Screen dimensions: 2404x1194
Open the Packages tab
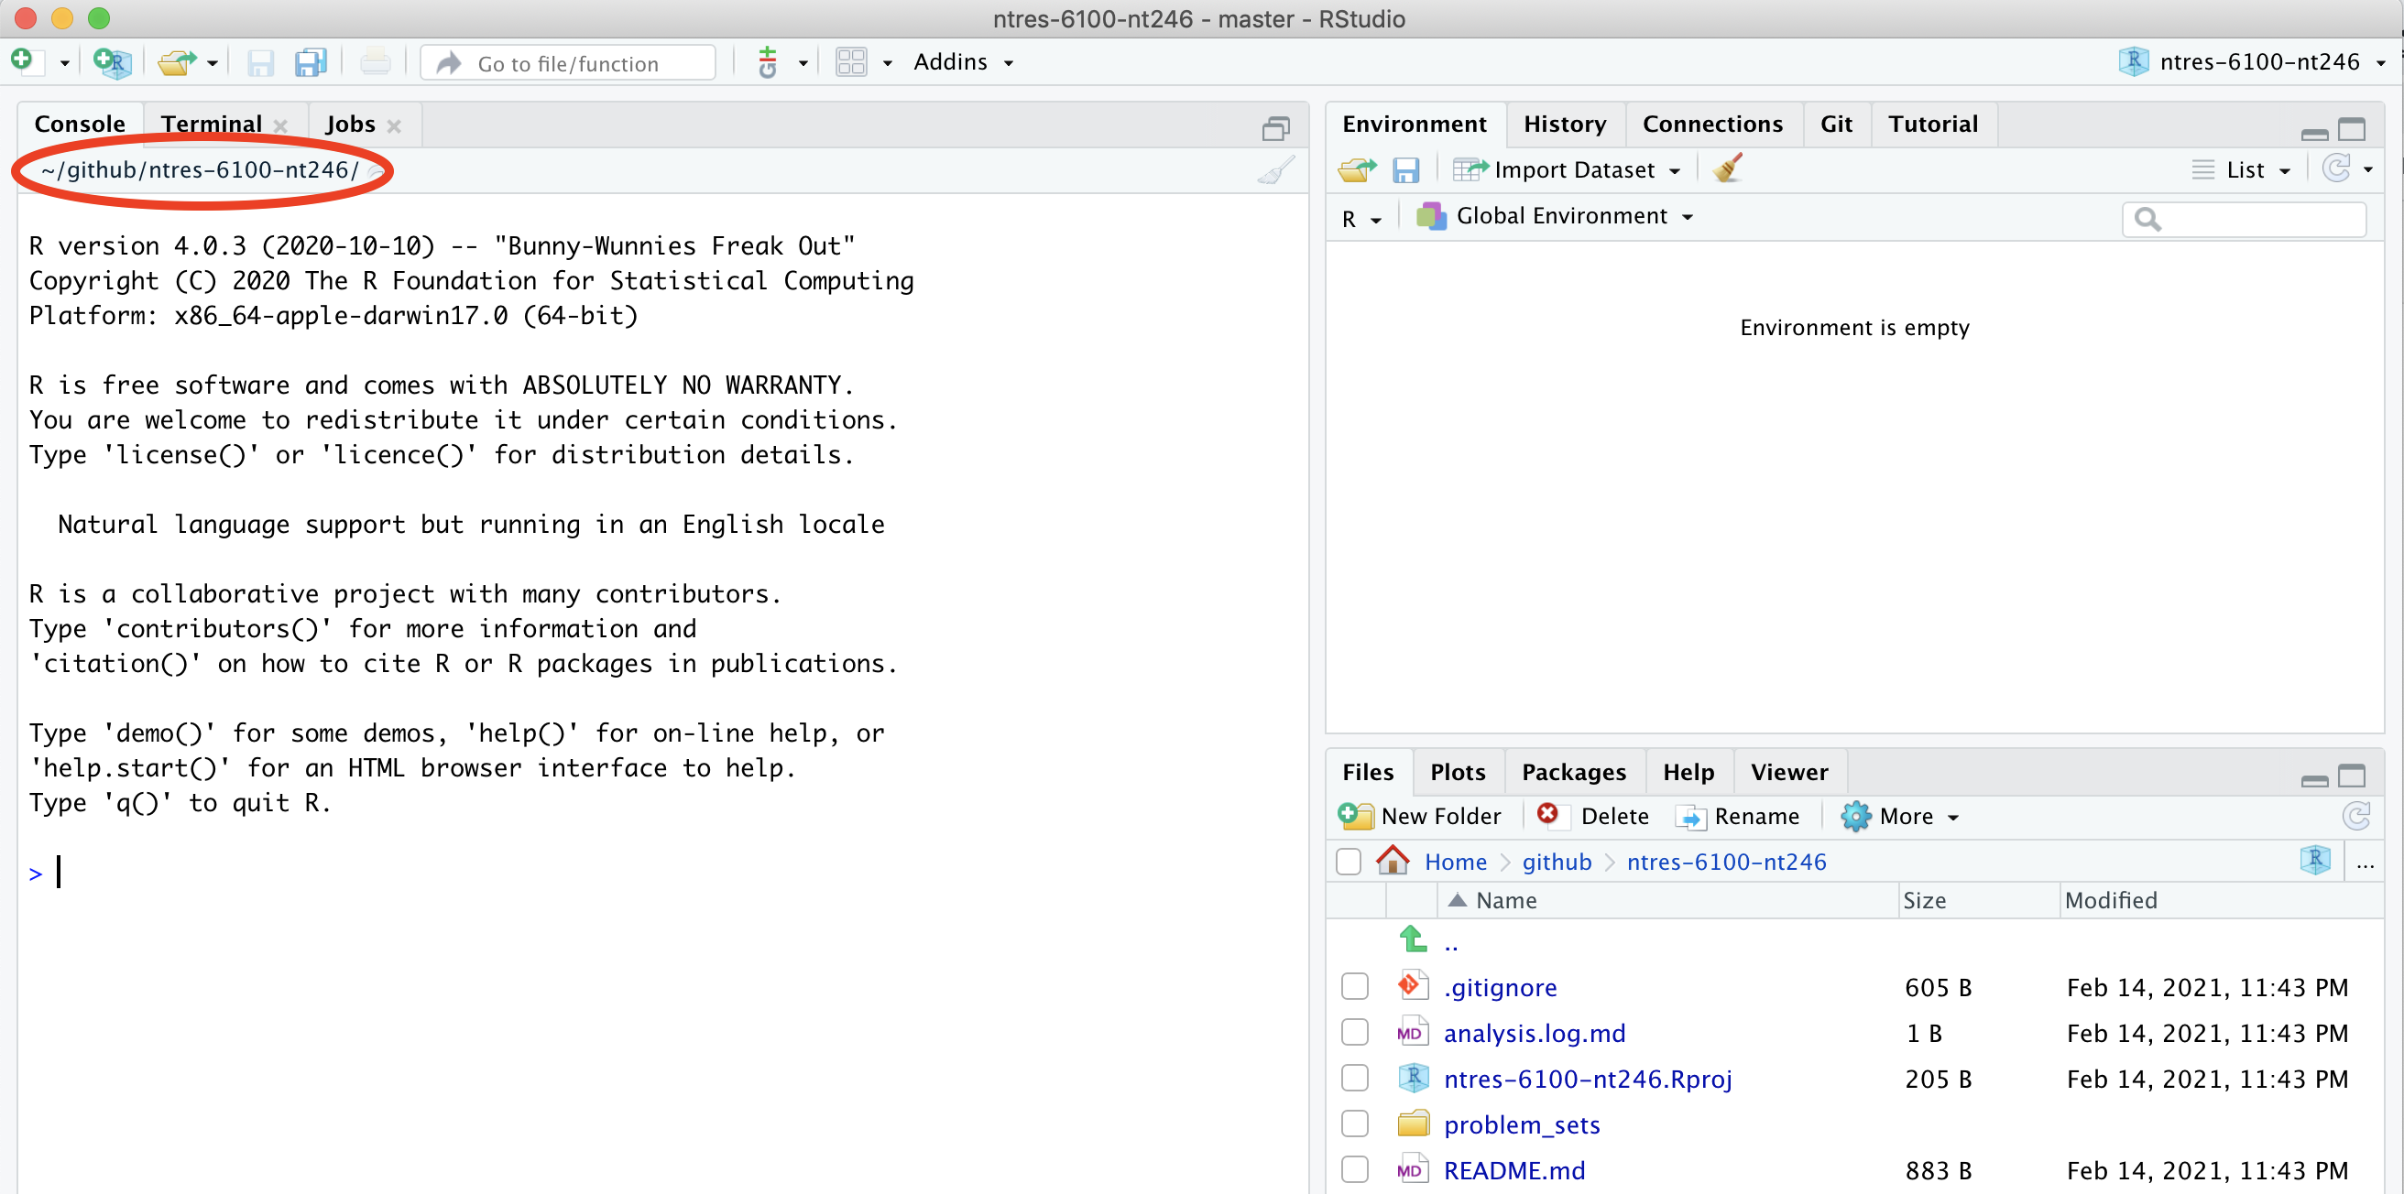1573,773
